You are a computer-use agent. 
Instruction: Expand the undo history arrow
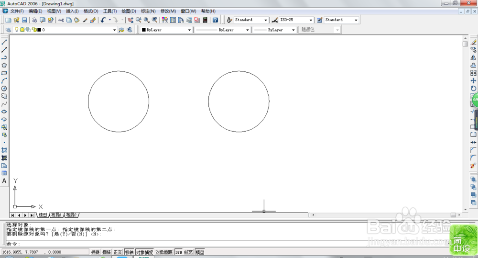click(x=110, y=20)
